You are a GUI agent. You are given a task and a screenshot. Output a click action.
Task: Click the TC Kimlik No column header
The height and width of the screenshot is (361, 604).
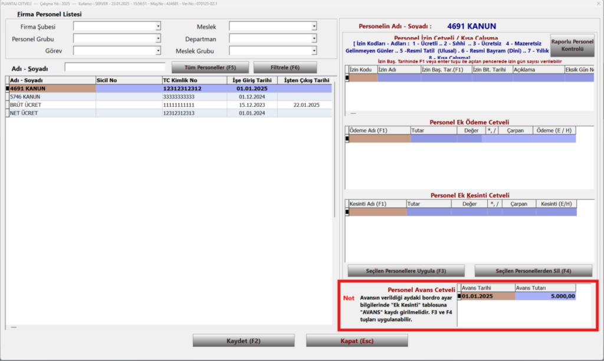pos(195,80)
